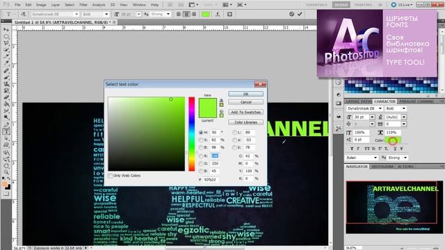Image resolution: width=445 pixels, height=250 pixels.
Task: Select the Pen tool
Action: 6,125
